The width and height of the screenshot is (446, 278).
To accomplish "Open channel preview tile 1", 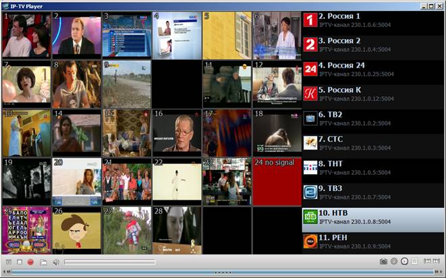I will pos(26,35).
